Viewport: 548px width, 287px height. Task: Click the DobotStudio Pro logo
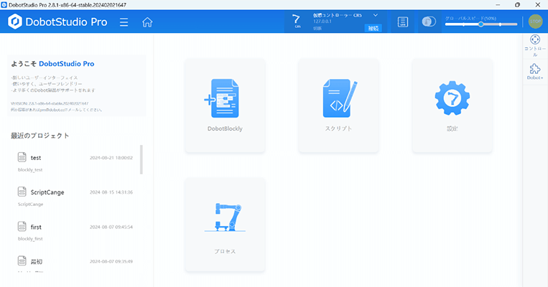pyautogui.click(x=57, y=22)
